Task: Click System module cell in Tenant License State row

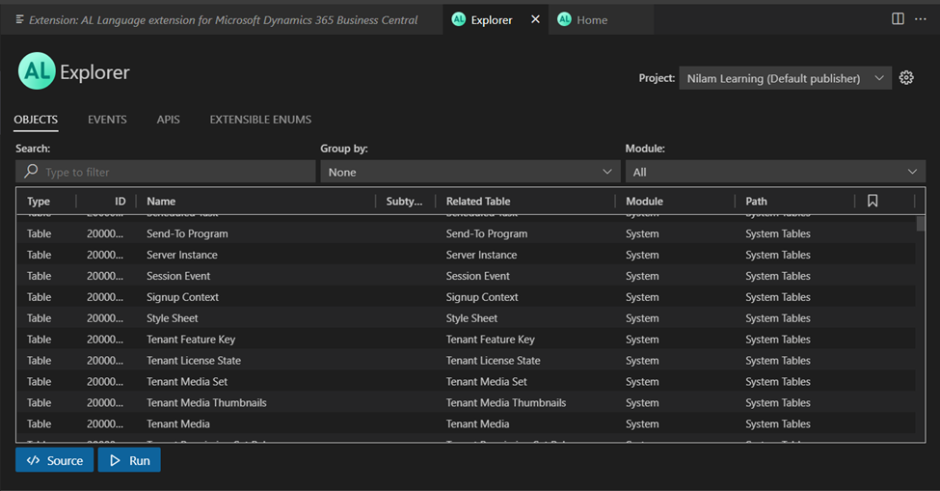Action: 642,361
